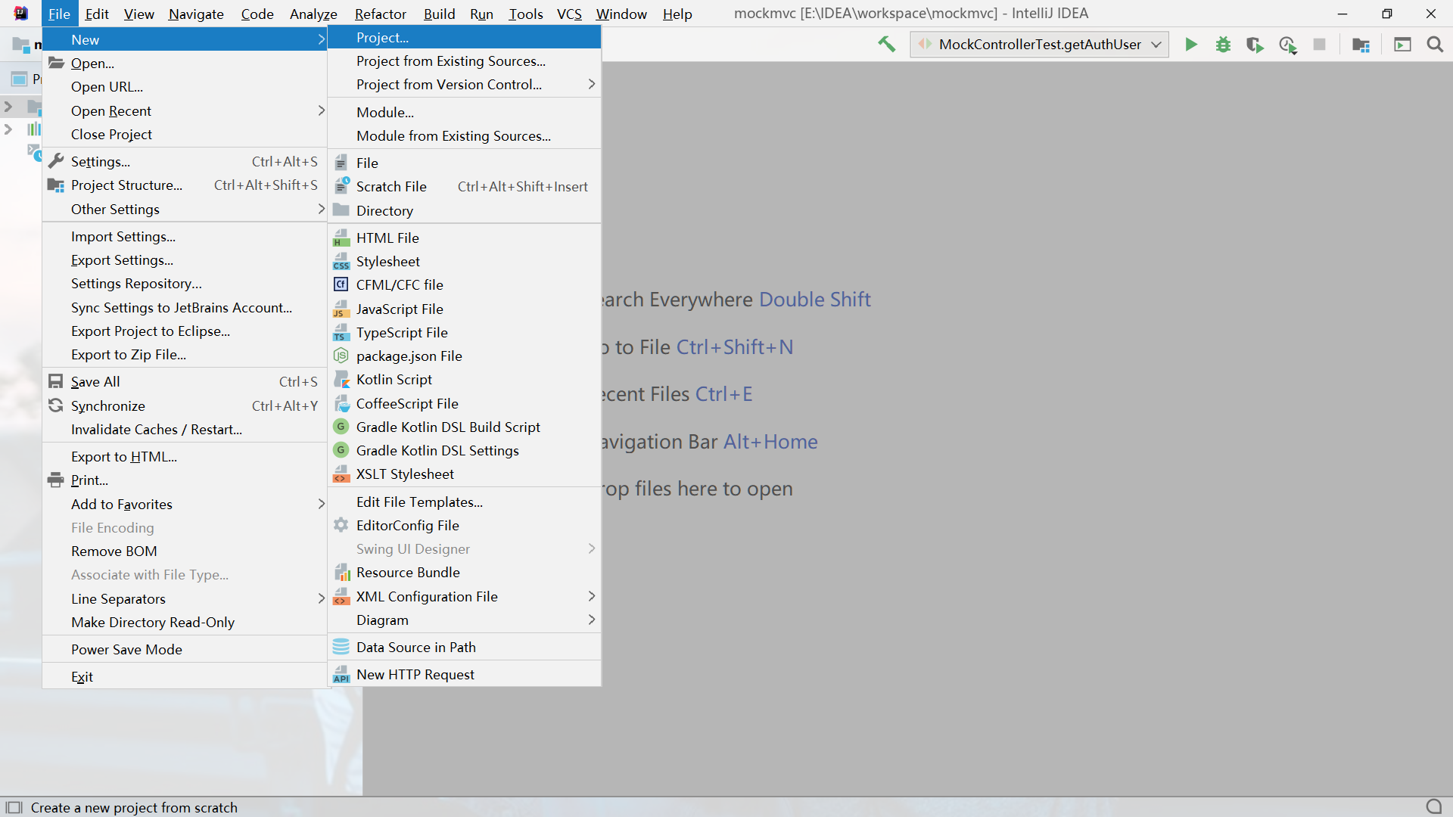Create a new Module...

coord(465,112)
